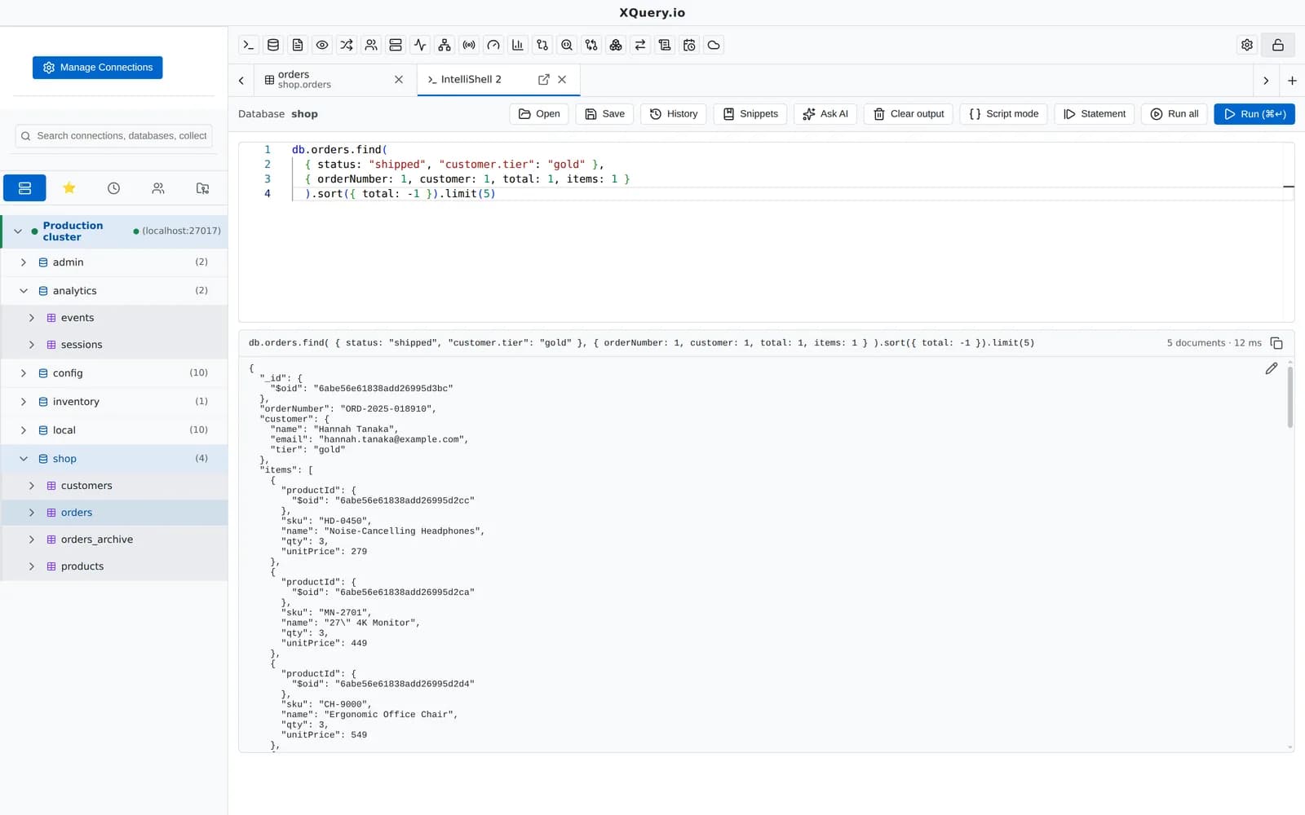Show the users sidebar tab
The image size is (1305, 815).
pyautogui.click(x=158, y=188)
